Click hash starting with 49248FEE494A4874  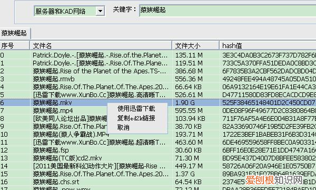(x=269, y=79)
